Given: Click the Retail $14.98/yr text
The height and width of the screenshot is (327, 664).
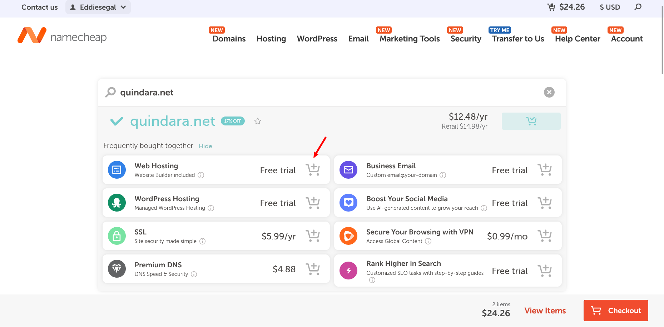Looking at the screenshot, I should (x=464, y=126).
